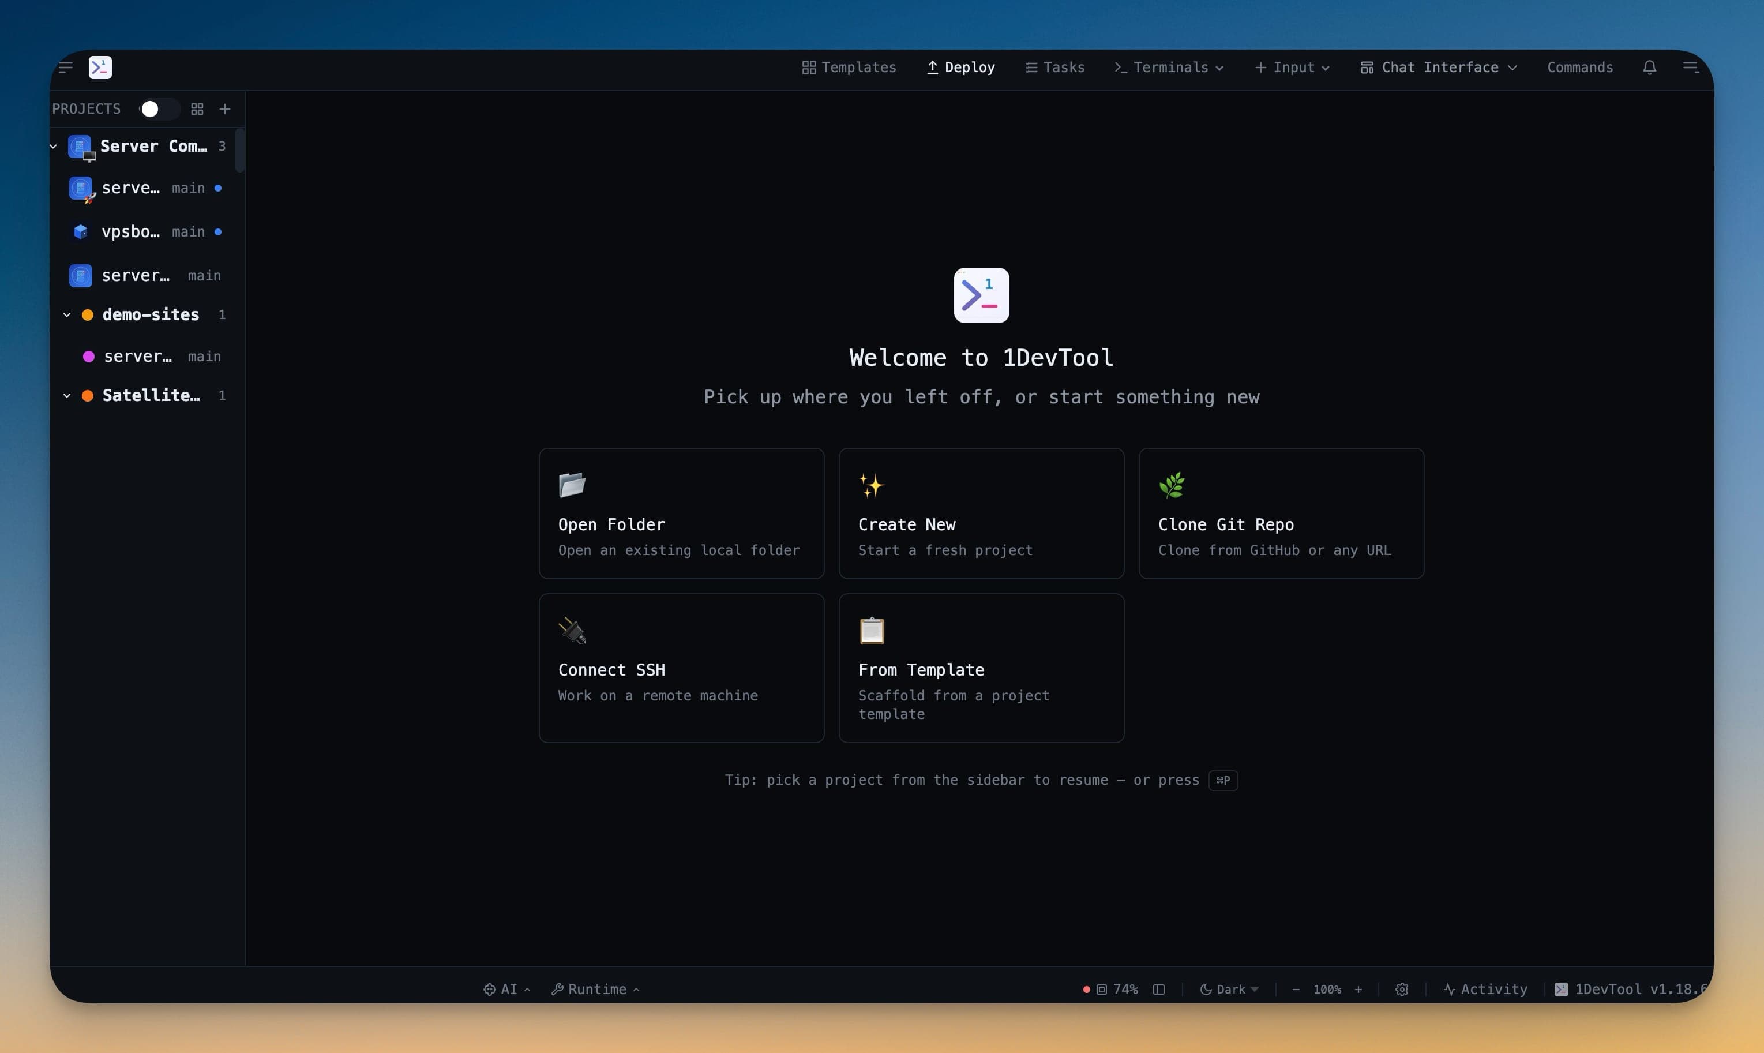Viewport: 1764px width, 1053px height.
Task: Open the Commands menu item
Action: tap(1579, 68)
